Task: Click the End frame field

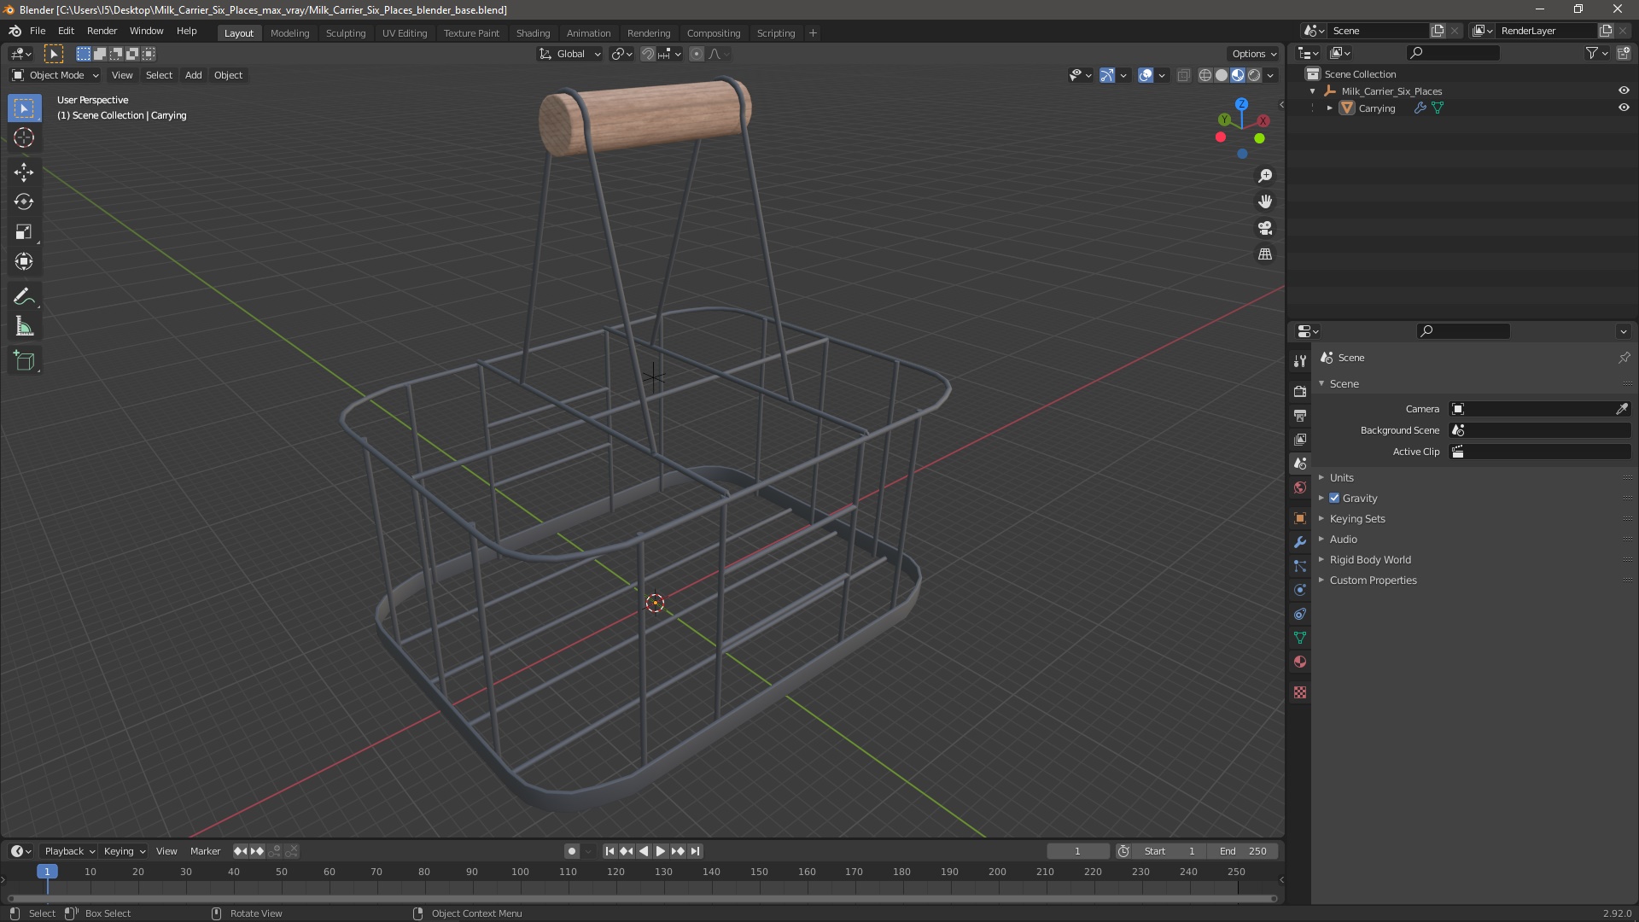Action: pyautogui.click(x=1243, y=851)
